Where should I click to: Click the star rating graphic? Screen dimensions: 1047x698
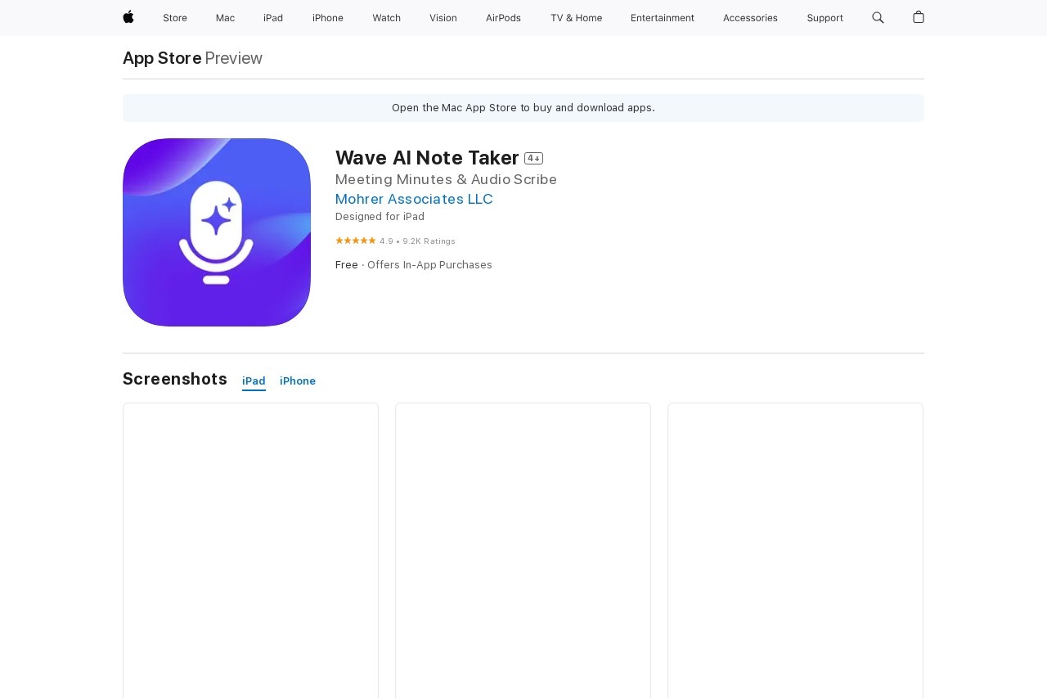355,241
